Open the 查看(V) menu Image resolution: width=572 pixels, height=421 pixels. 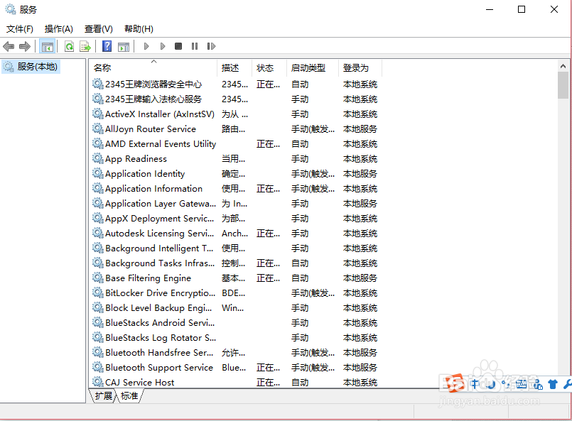97,28
